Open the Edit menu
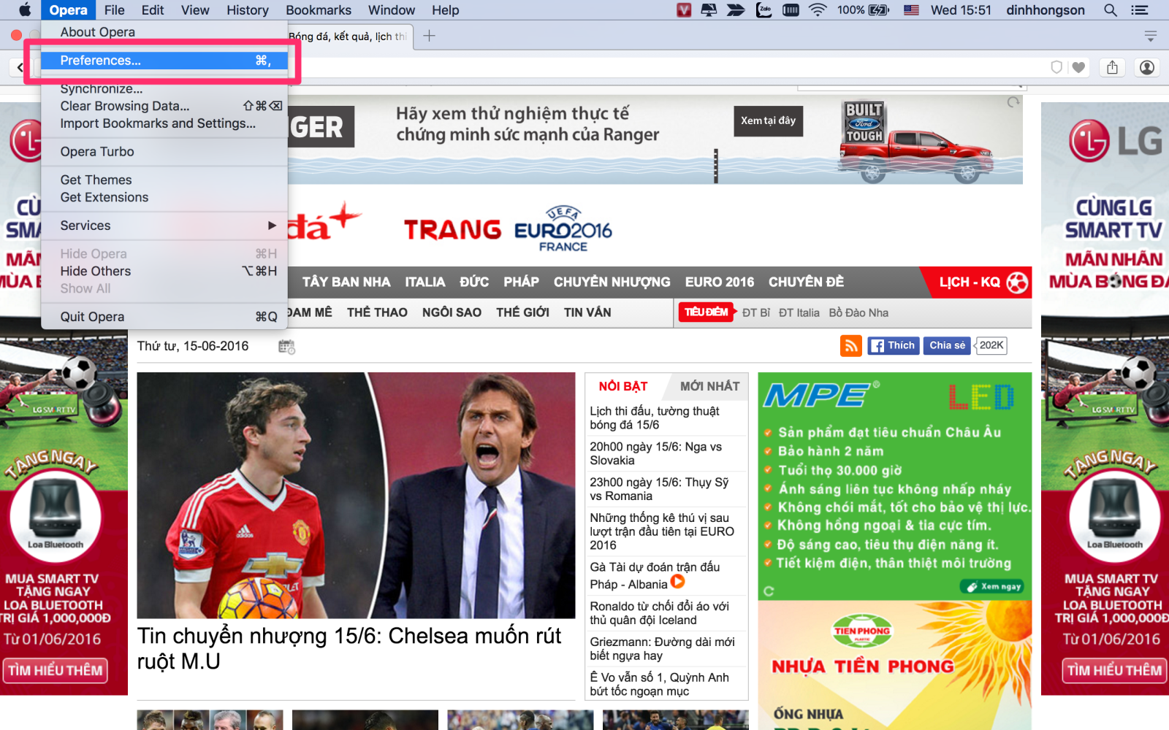This screenshot has height=730, width=1169. click(153, 9)
